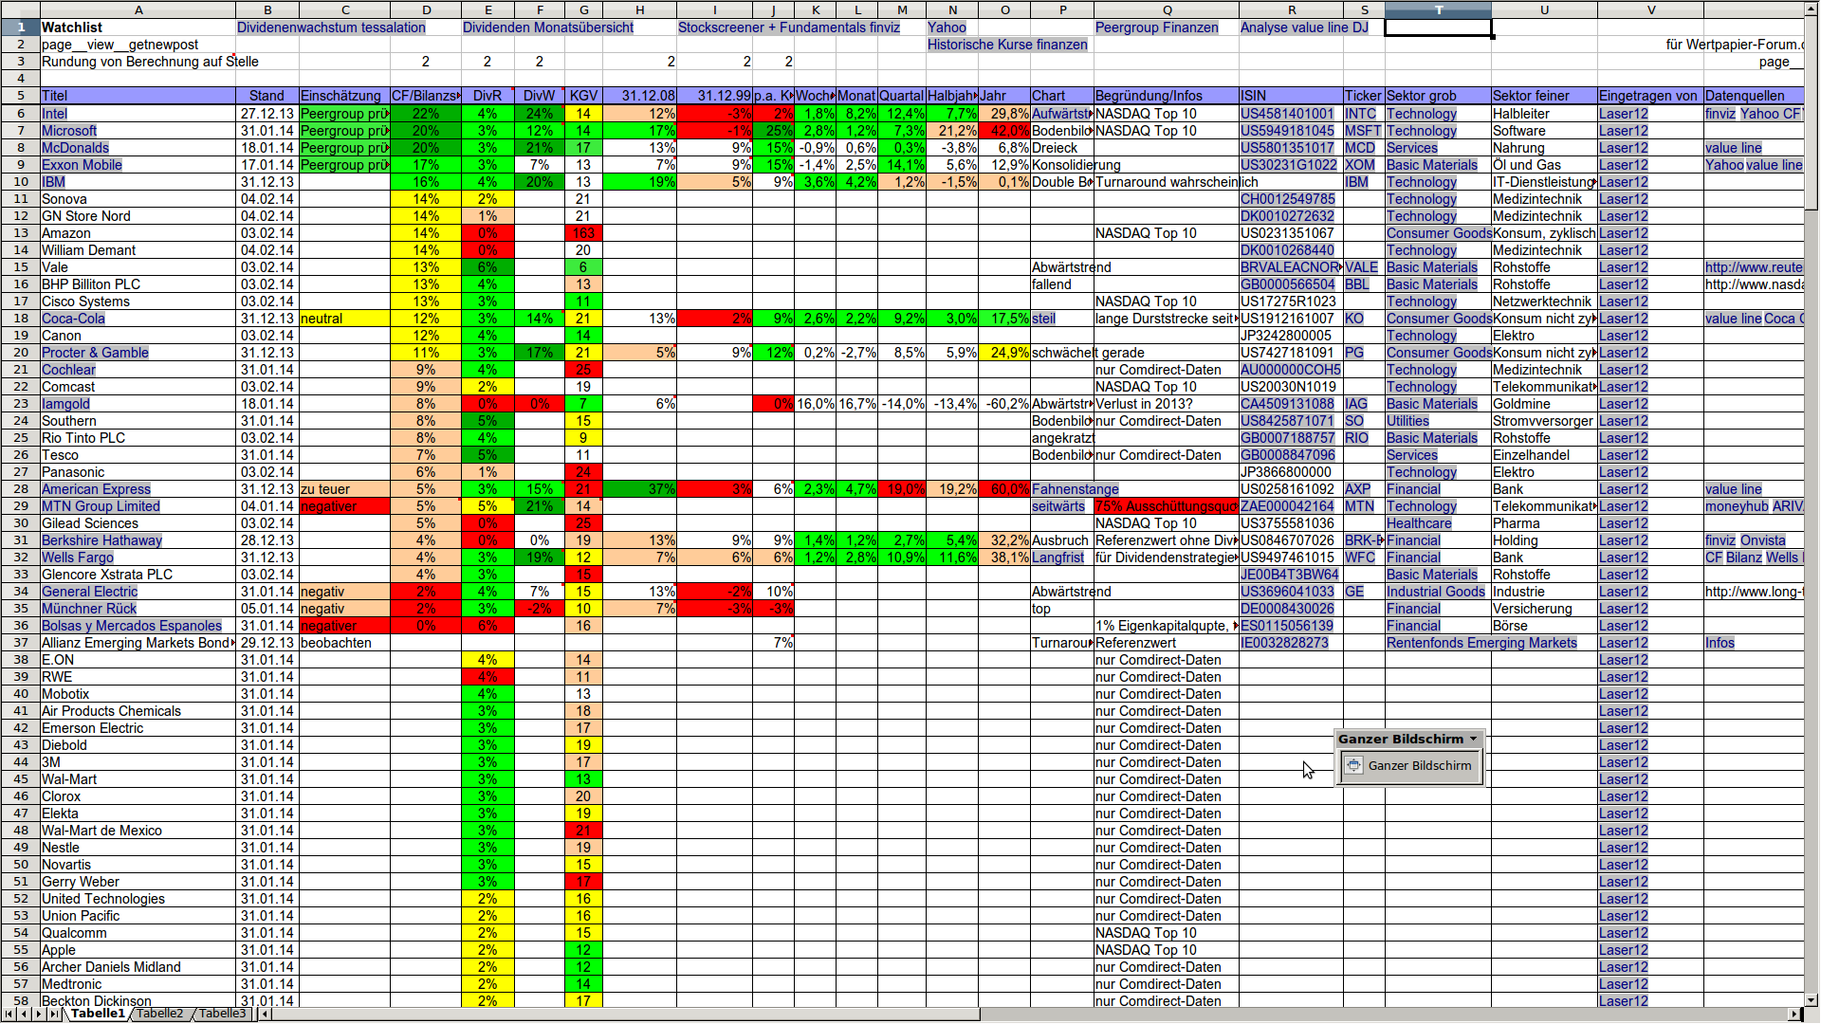Click the Historische Kurse finanzen link
Image resolution: width=1821 pixels, height=1024 pixels.
pos(1007,45)
